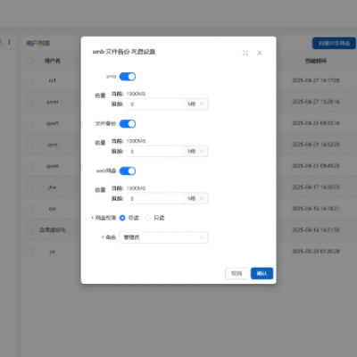Click the fullscreen expand icon in dialog header
The width and height of the screenshot is (357, 357).
click(245, 53)
